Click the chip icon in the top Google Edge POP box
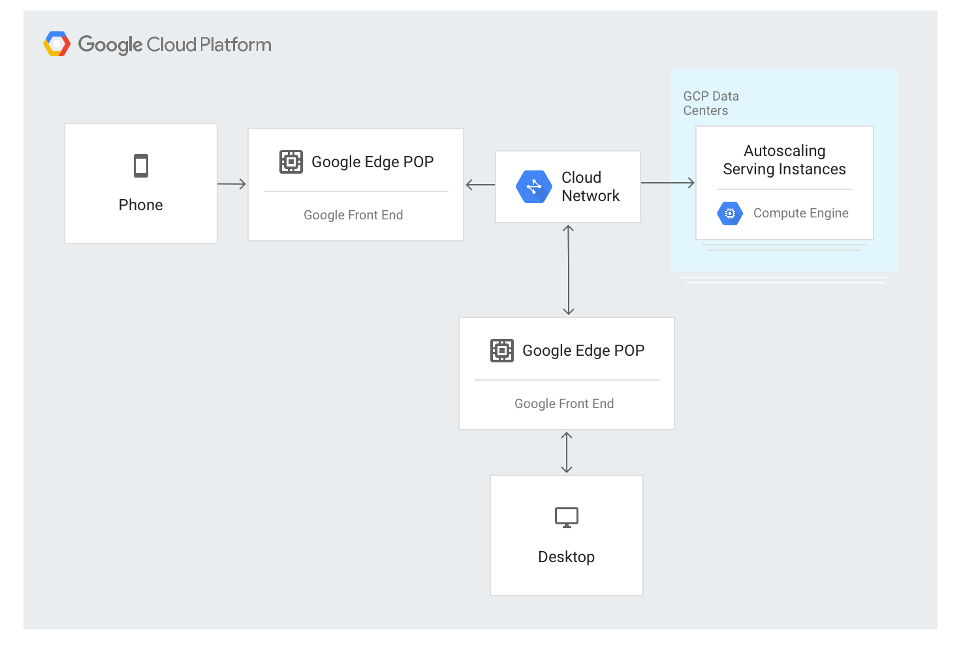961x649 pixels. coord(291,161)
